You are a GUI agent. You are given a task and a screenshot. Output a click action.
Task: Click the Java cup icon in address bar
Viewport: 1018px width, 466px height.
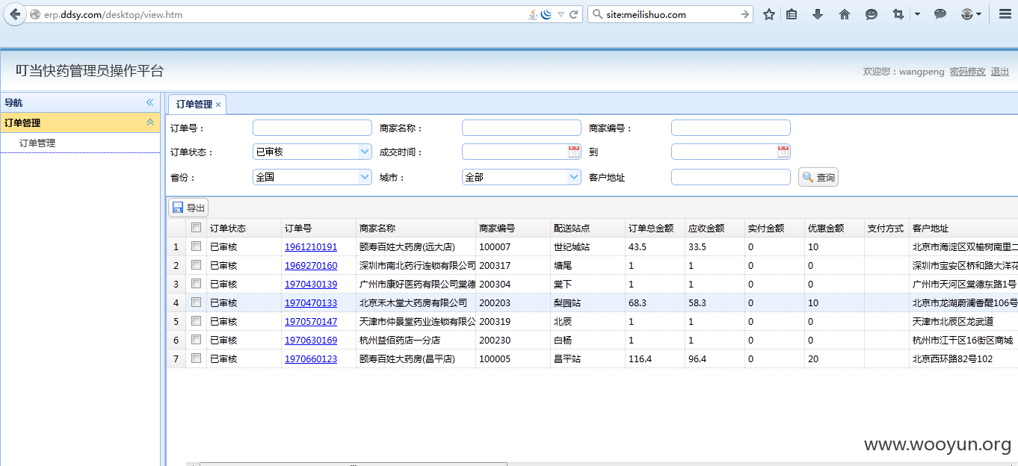[x=532, y=14]
